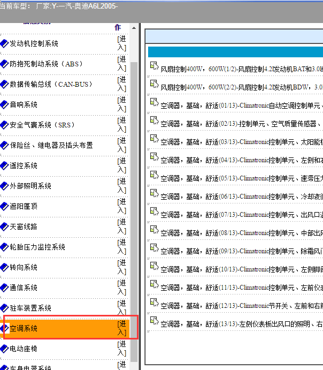Click the diagram icon for 空调器 舒适(03/13)
323x370 pixels.
[155, 139]
